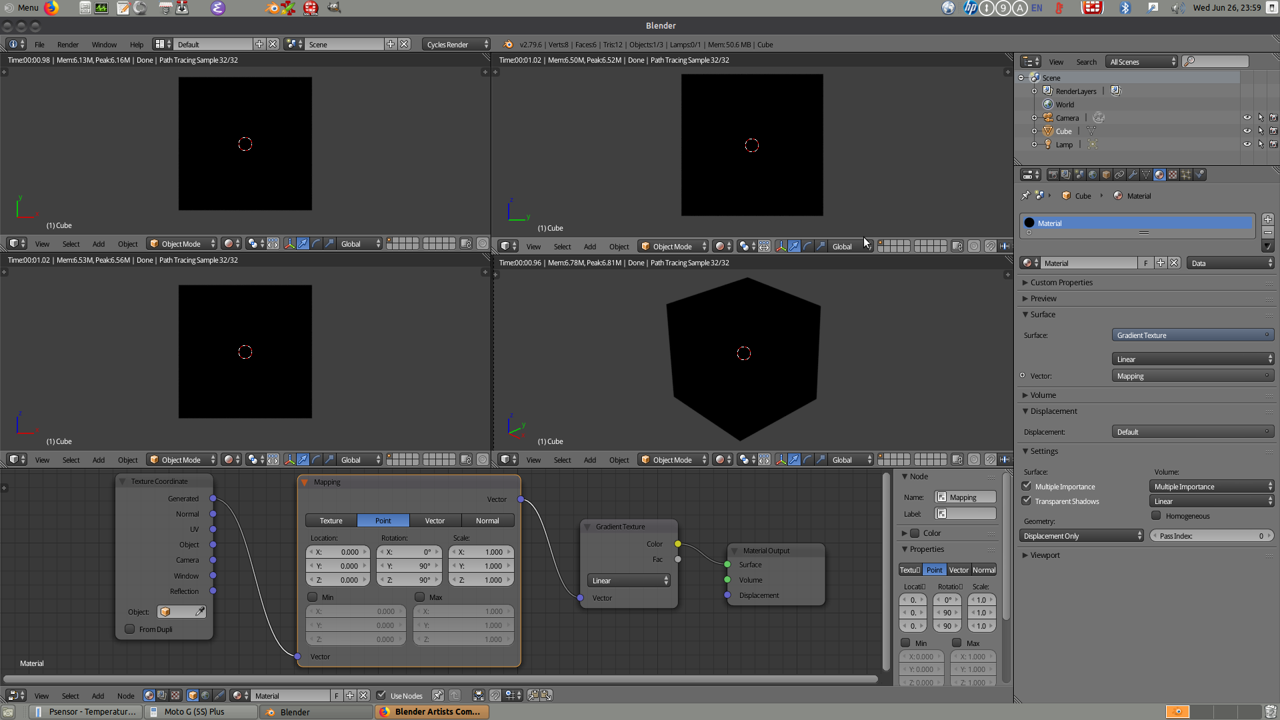Open the Render Layers properties tab
The width and height of the screenshot is (1280, 720).
[x=1066, y=175]
